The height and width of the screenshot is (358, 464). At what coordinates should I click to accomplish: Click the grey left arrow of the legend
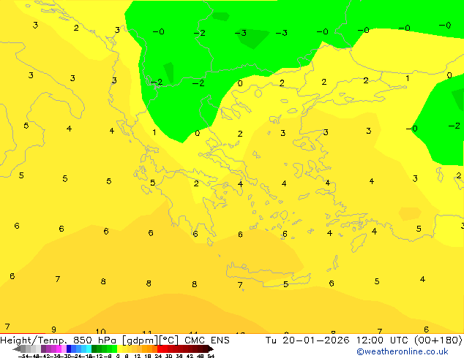point(17,349)
